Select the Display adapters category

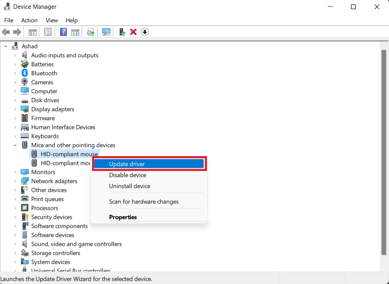52,109
